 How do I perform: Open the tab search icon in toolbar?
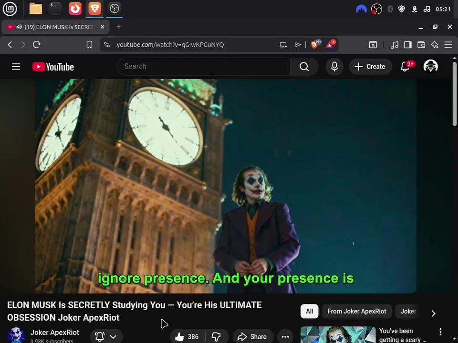click(x=373, y=45)
